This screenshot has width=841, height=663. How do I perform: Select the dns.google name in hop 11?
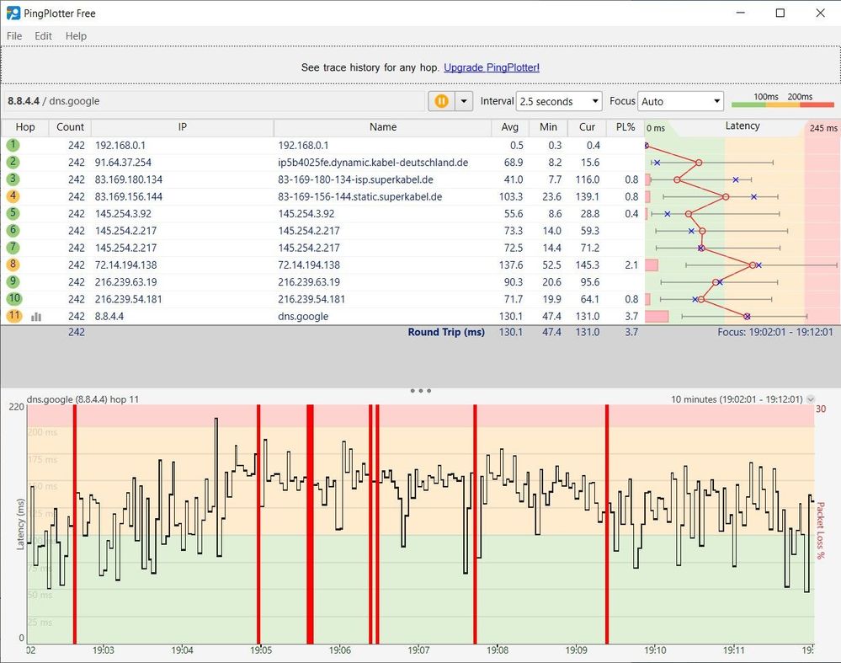point(303,317)
